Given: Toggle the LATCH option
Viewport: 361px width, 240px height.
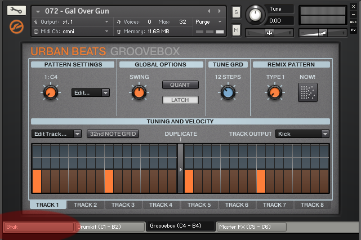Looking at the screenshot, I should [x=180, y=100].
